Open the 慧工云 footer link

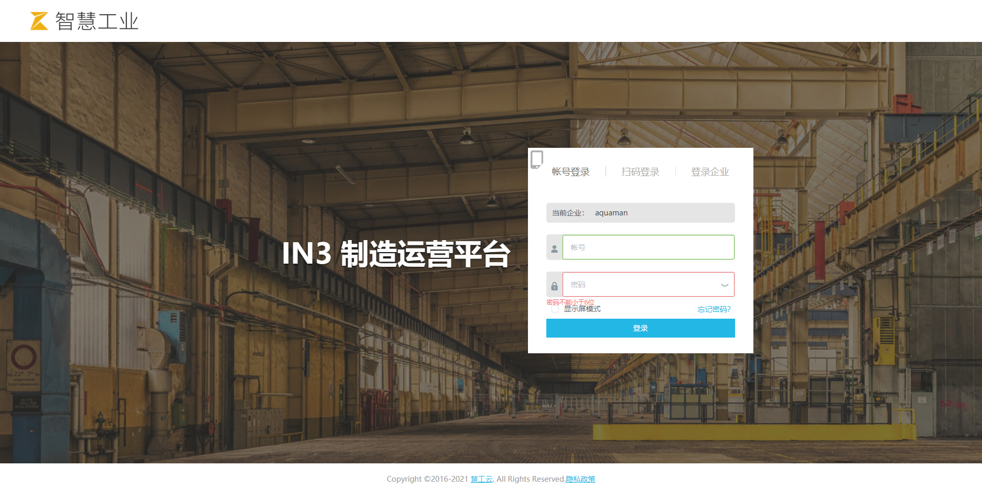tap(481, 479)
